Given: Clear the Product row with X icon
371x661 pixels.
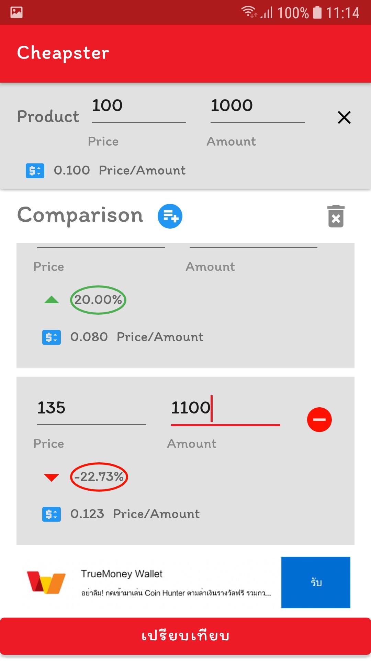Looking at the screenshot, I should click(x=344, y=117).
